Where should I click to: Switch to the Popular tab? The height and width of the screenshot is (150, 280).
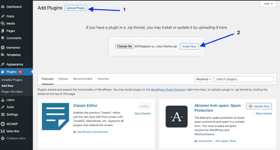tap(63, 79)
